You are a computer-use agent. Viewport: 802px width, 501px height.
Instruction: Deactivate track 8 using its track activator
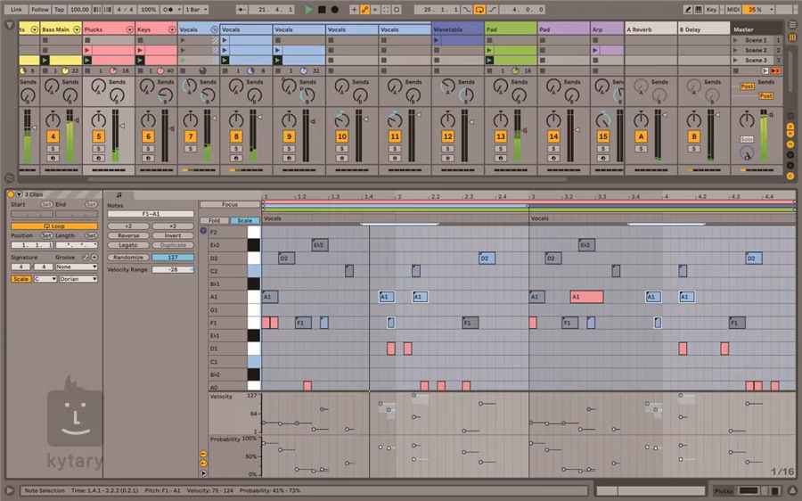point(236,136)
